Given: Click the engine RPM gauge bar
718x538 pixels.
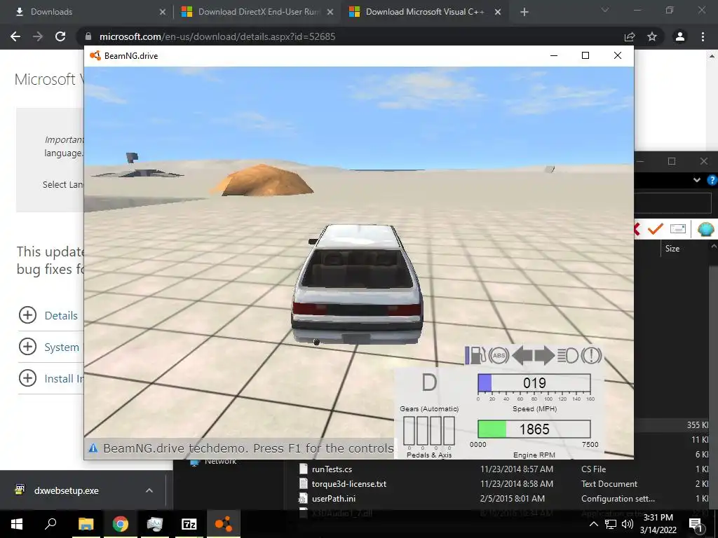Looking at the screenshot, I should coord(534,429).
